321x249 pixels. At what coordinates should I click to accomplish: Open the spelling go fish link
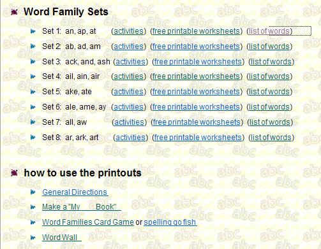(170, 222)
